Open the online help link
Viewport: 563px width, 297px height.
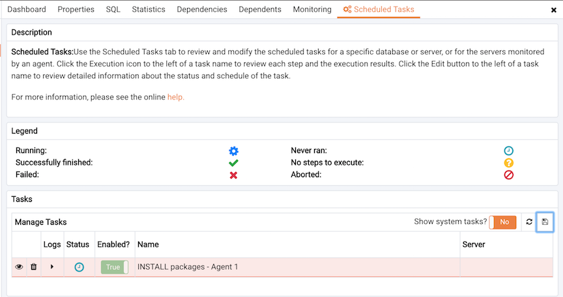[175, 97]
